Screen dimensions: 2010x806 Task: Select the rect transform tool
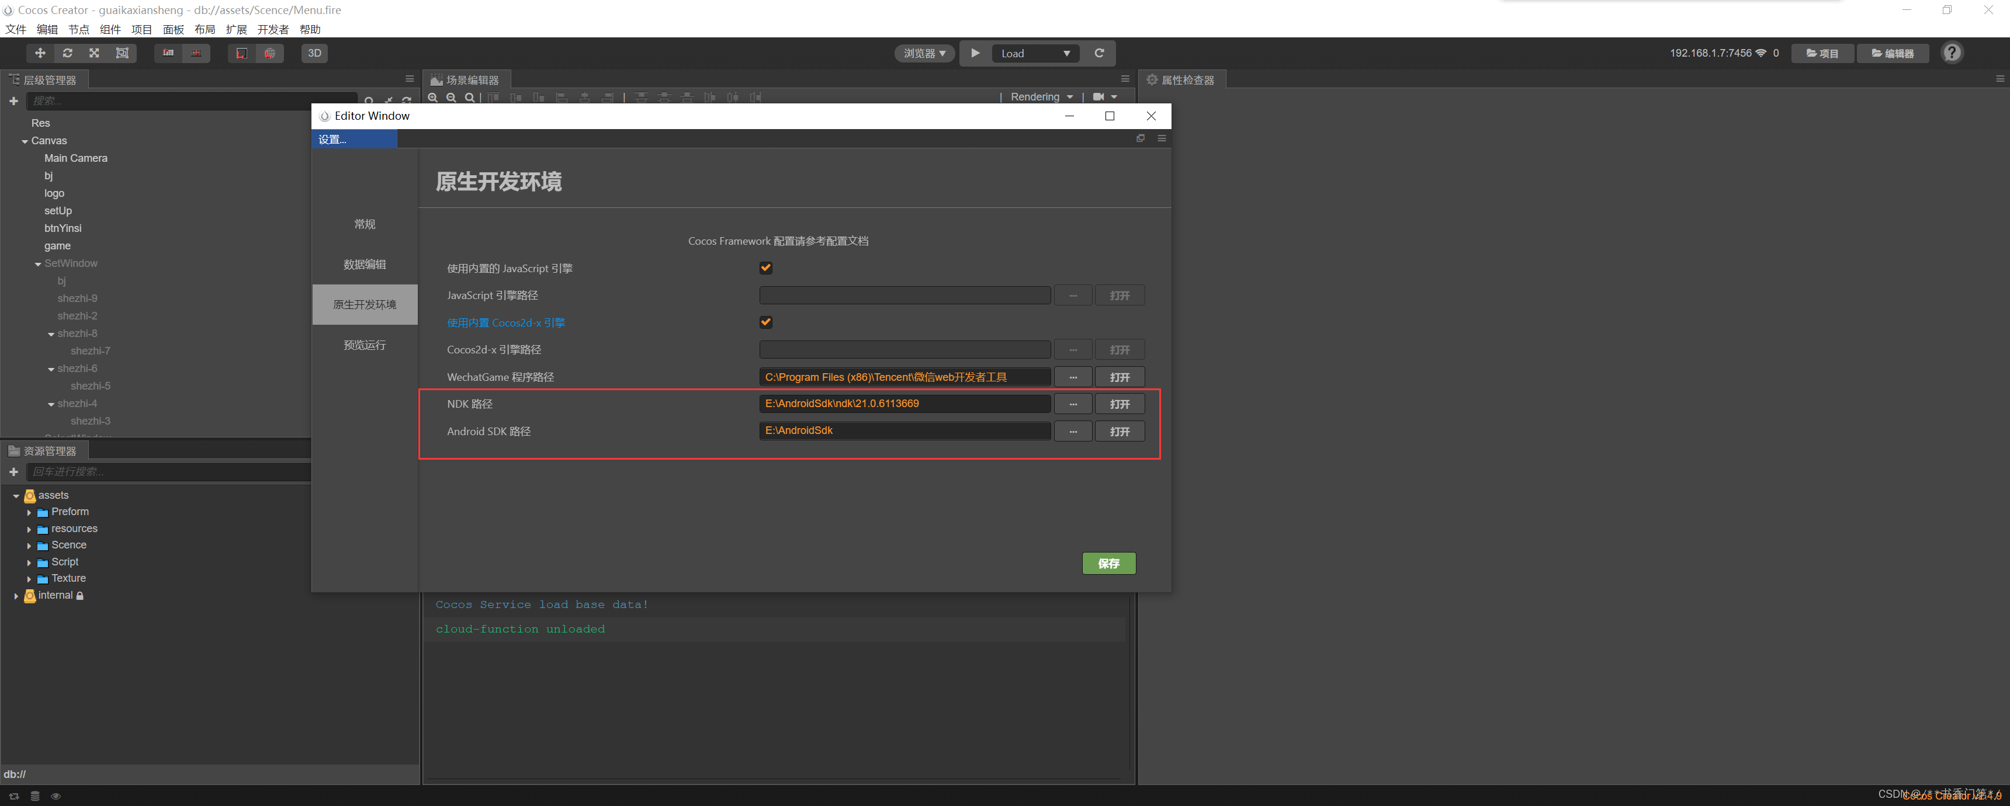coord(122,53)
